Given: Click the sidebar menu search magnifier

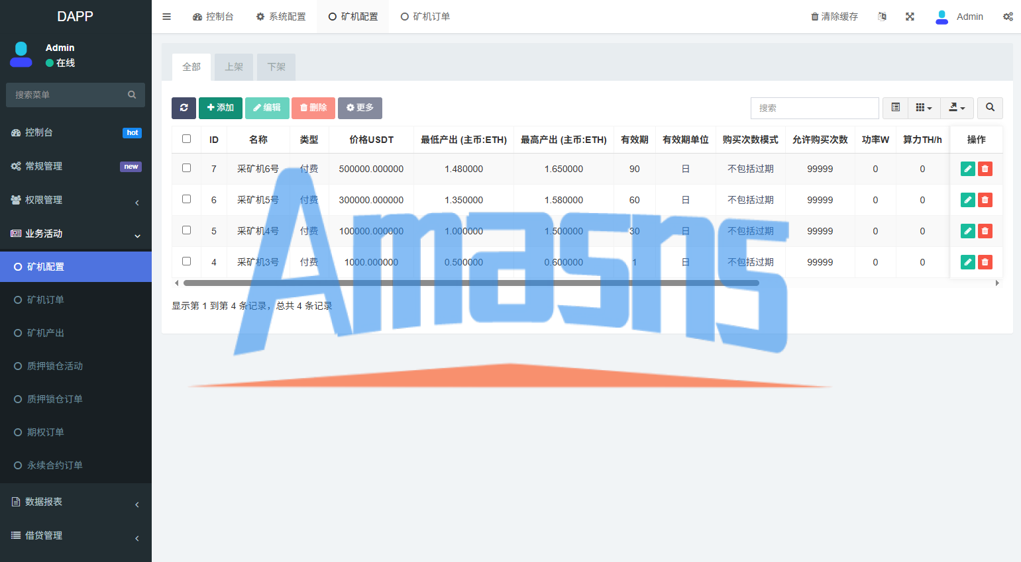Looking at the screenshot, I should [132, 95].
